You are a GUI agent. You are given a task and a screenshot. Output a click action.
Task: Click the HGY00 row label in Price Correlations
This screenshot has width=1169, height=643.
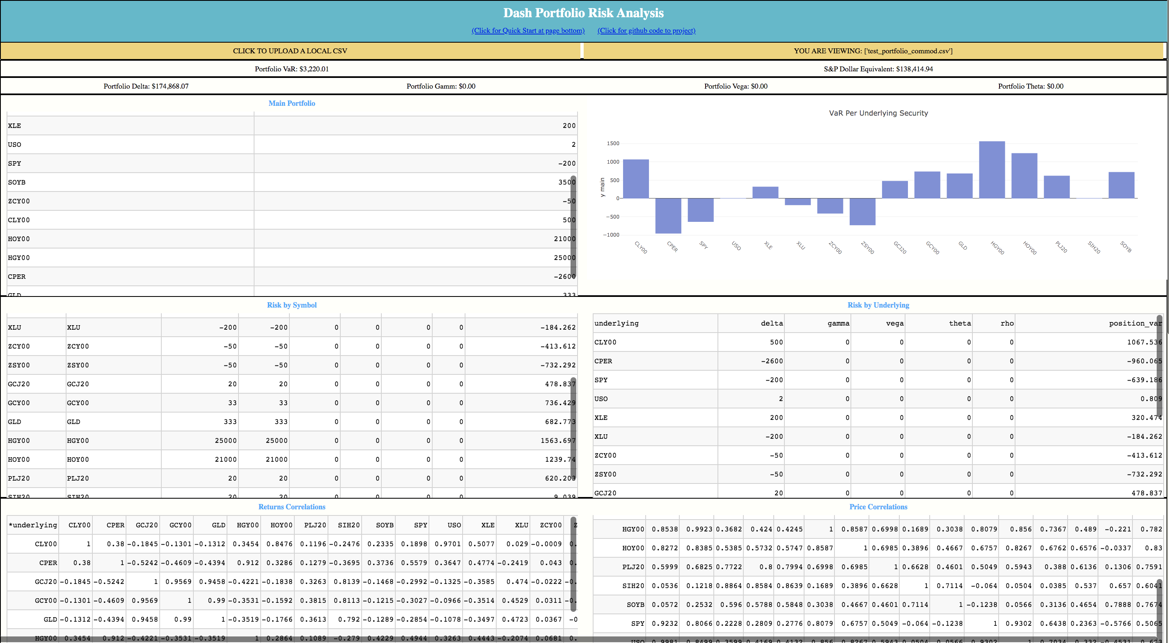pyautogui.click(x=633, y=529)
